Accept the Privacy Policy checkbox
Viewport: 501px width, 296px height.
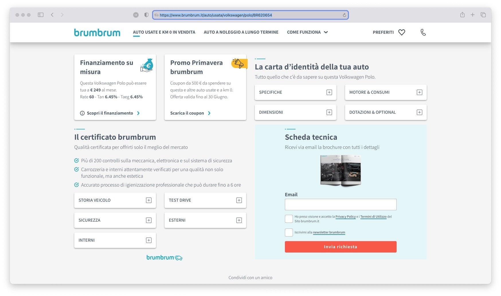coord(289,219)
